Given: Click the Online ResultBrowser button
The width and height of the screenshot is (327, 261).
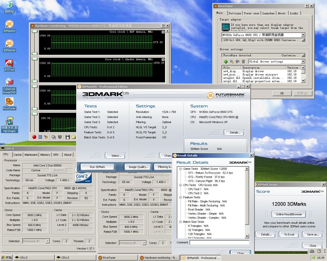Looking at the screenshot, I should (289, 214).
